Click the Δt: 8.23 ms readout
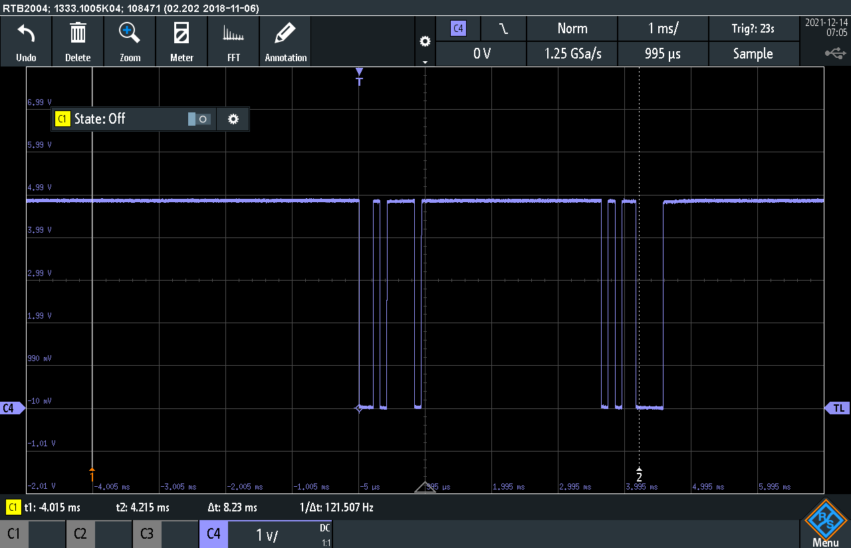The image size is (851, 548). pos(232,507)
